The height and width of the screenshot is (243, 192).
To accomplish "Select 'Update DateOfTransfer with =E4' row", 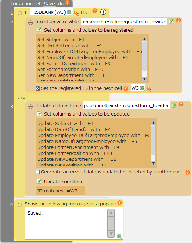I will tap(74, 130).
